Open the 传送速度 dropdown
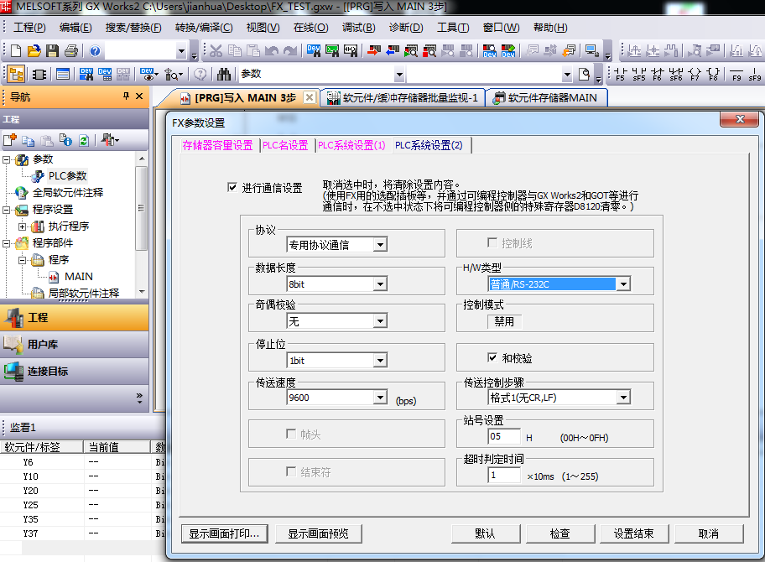Screen dimensions: 765x562 point(380,398)
